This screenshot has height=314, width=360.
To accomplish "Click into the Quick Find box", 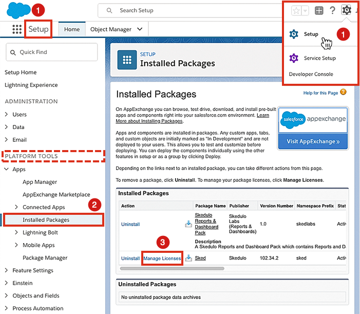I will tap(52, 52).
